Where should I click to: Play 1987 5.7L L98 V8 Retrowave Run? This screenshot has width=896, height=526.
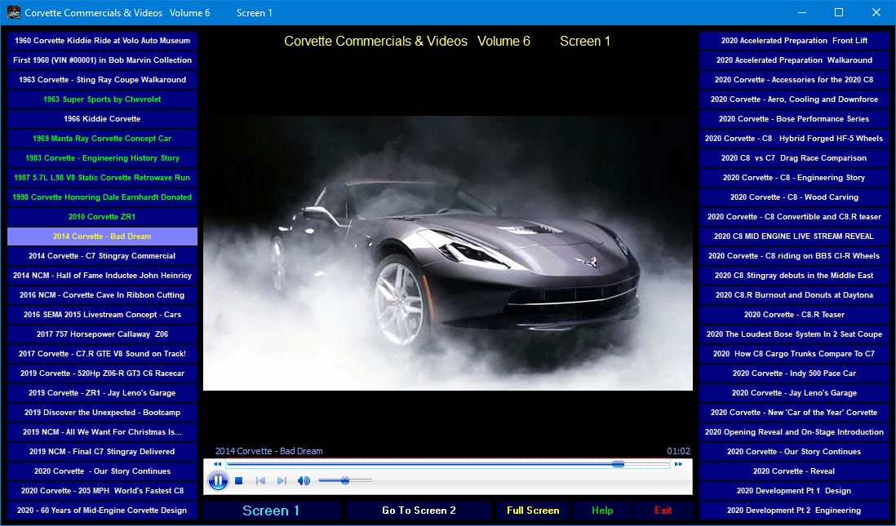coord(102,178)
